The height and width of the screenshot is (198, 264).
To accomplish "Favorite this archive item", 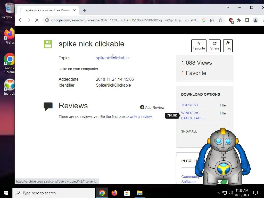I will tap(199, 46).
